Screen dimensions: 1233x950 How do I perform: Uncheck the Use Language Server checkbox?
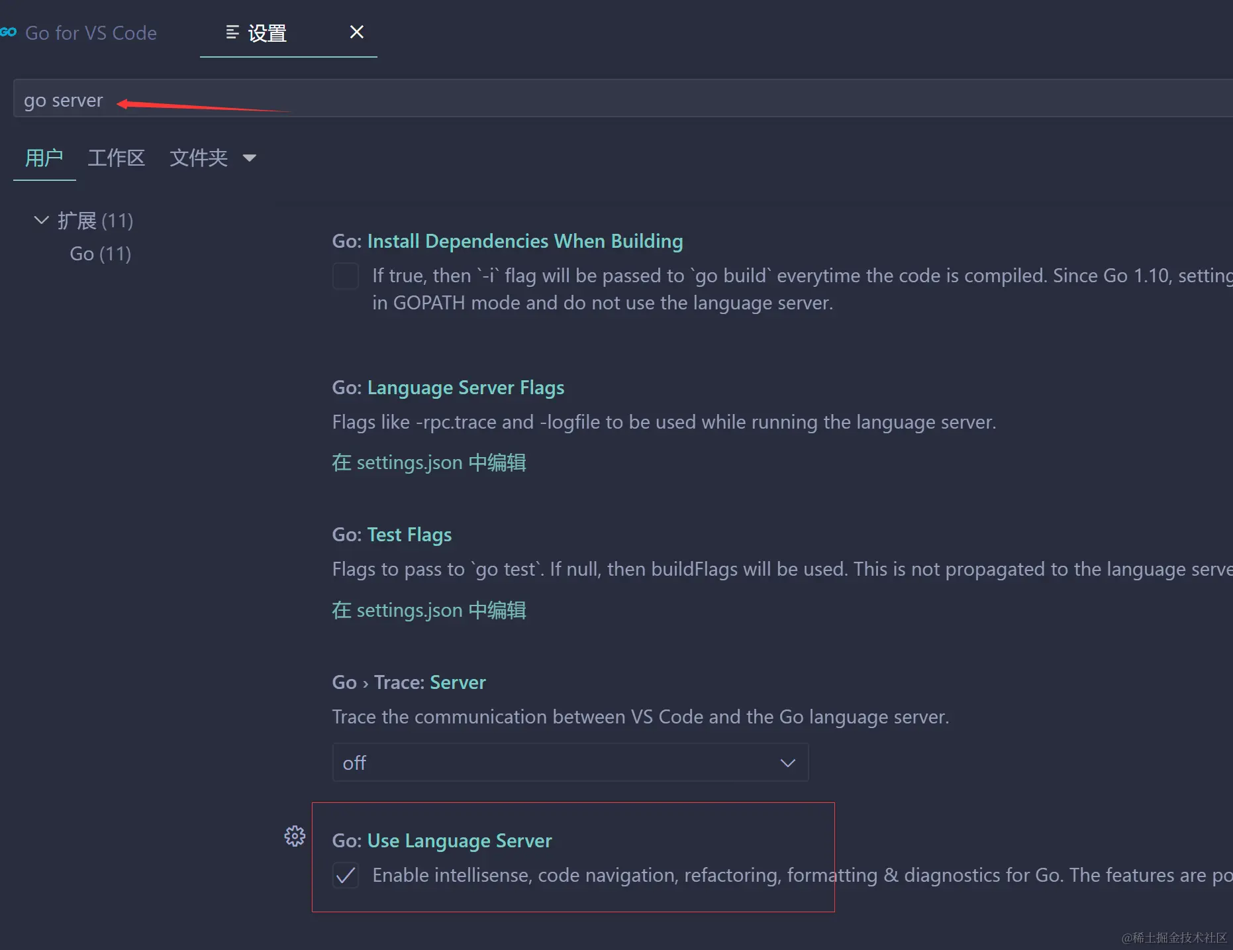click(x=346, y=875)
